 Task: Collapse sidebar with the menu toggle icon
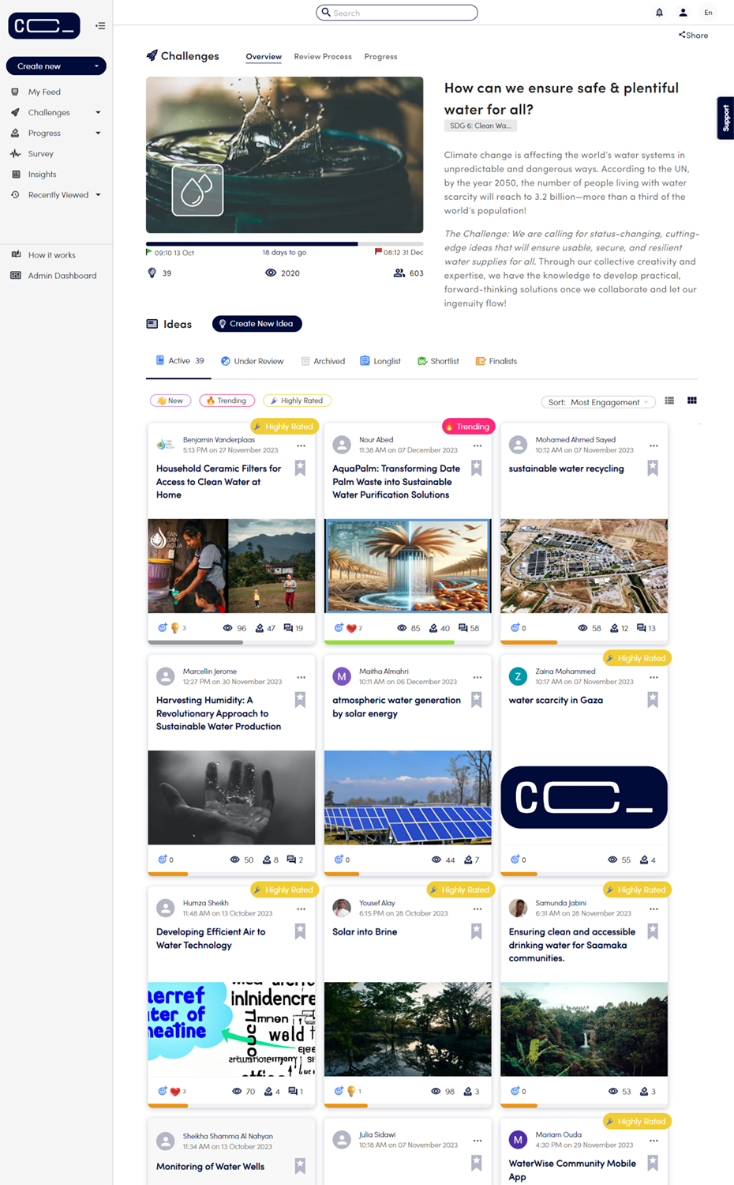coord(100,26)
